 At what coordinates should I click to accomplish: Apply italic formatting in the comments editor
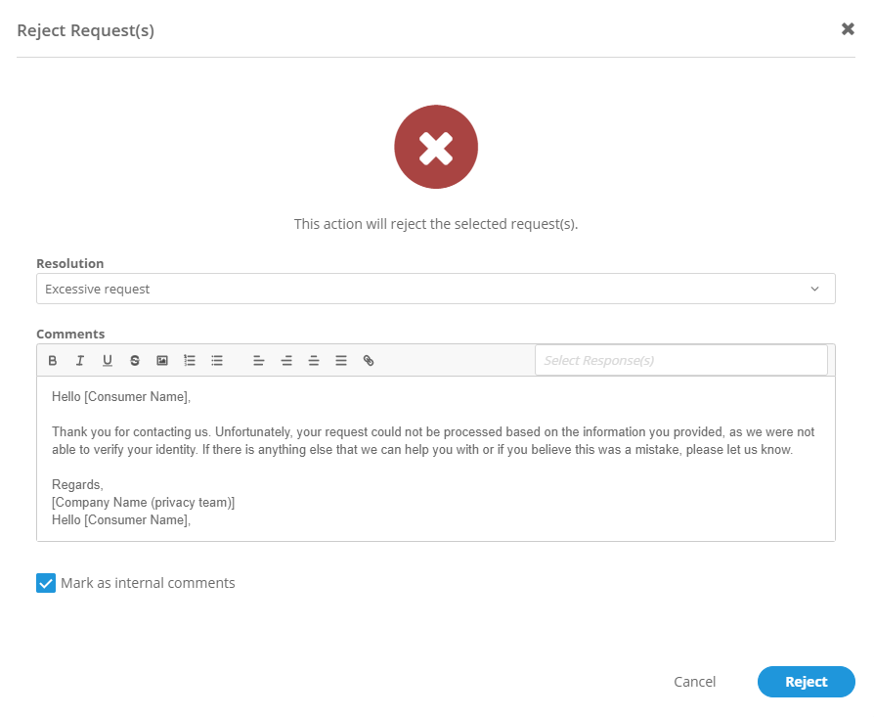pos(79,360)
